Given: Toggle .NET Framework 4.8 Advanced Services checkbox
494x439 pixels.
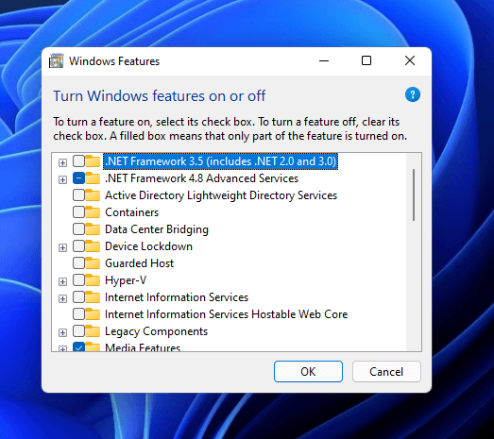Looking at the screenshot, I should click(78, 177).
